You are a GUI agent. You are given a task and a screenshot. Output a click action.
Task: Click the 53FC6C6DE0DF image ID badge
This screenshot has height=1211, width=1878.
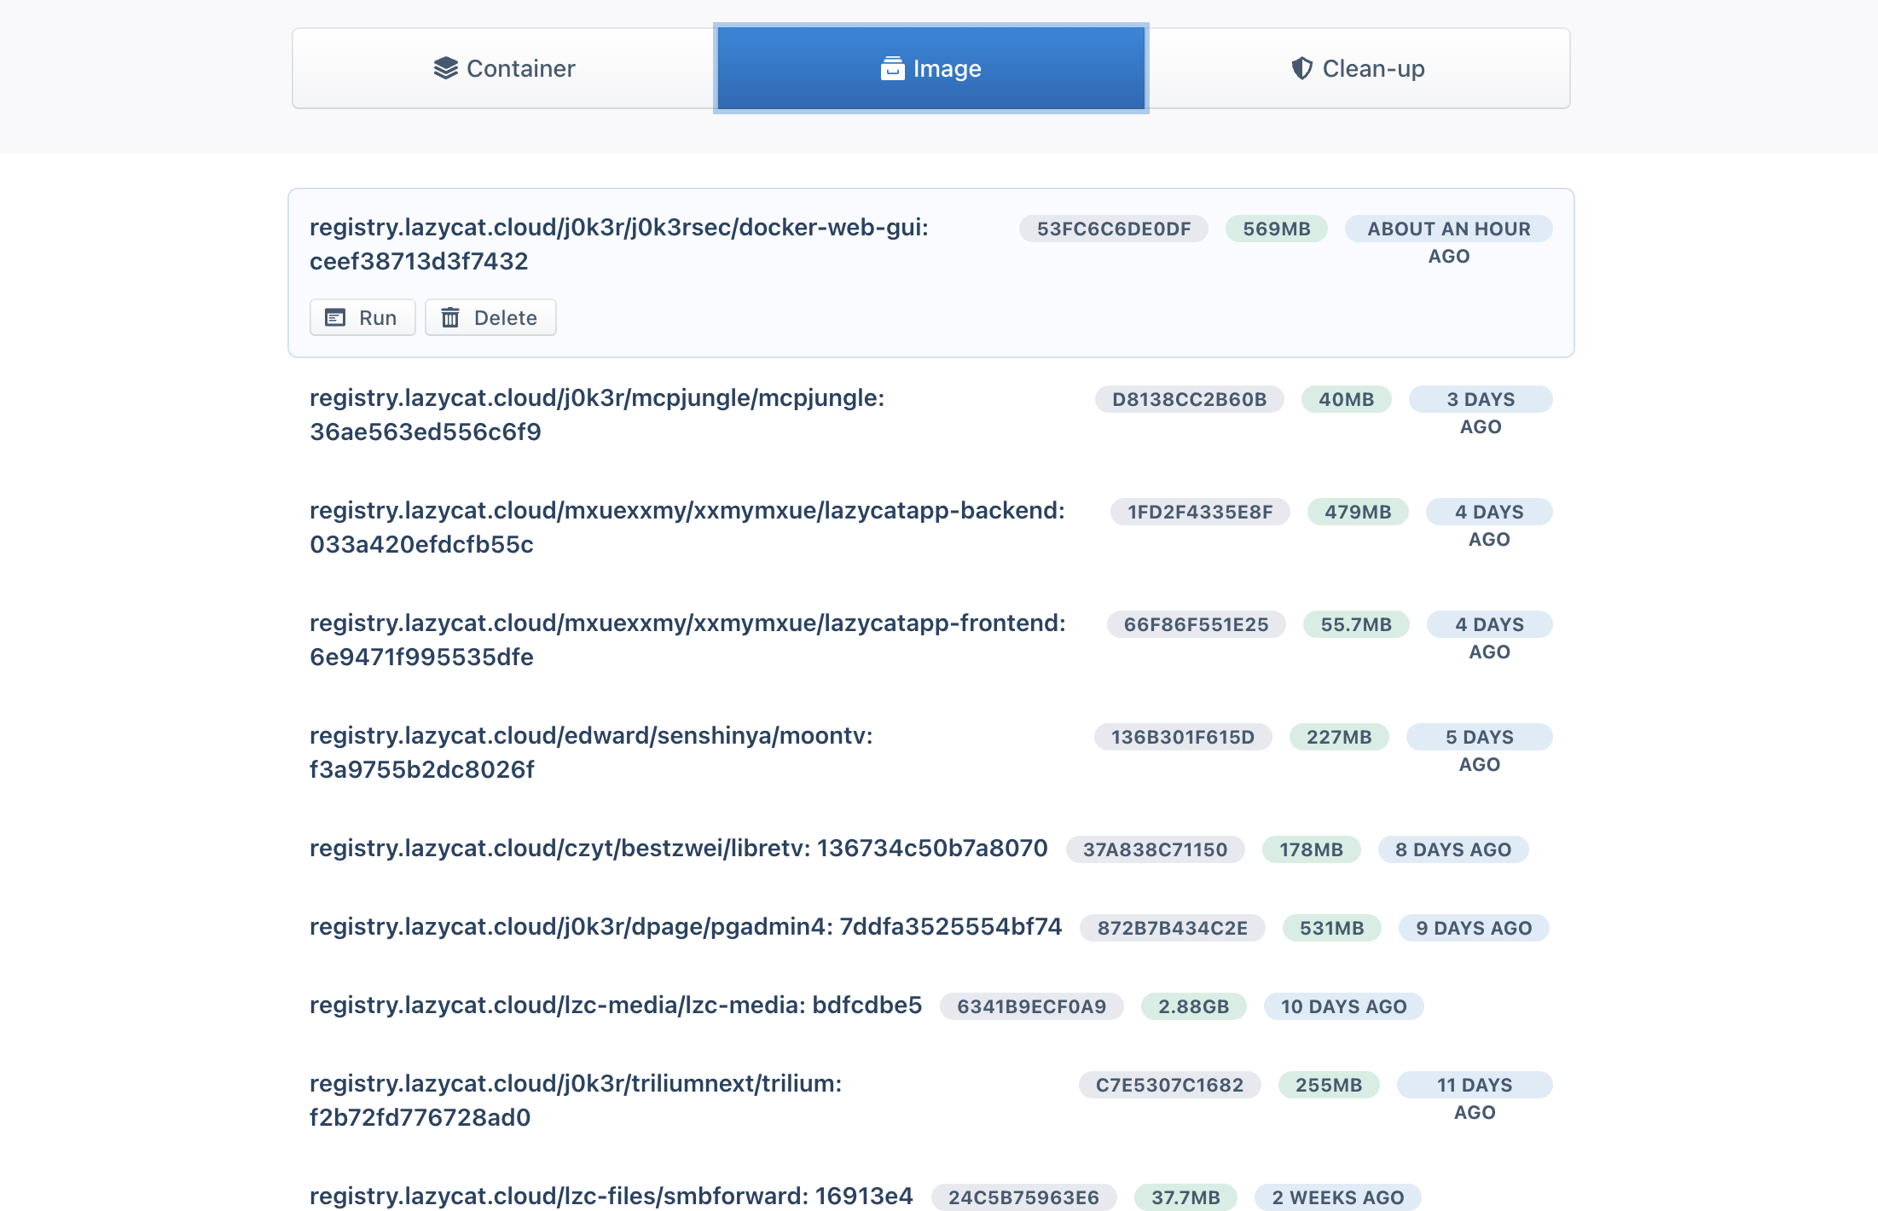[x=1113, y=229]
